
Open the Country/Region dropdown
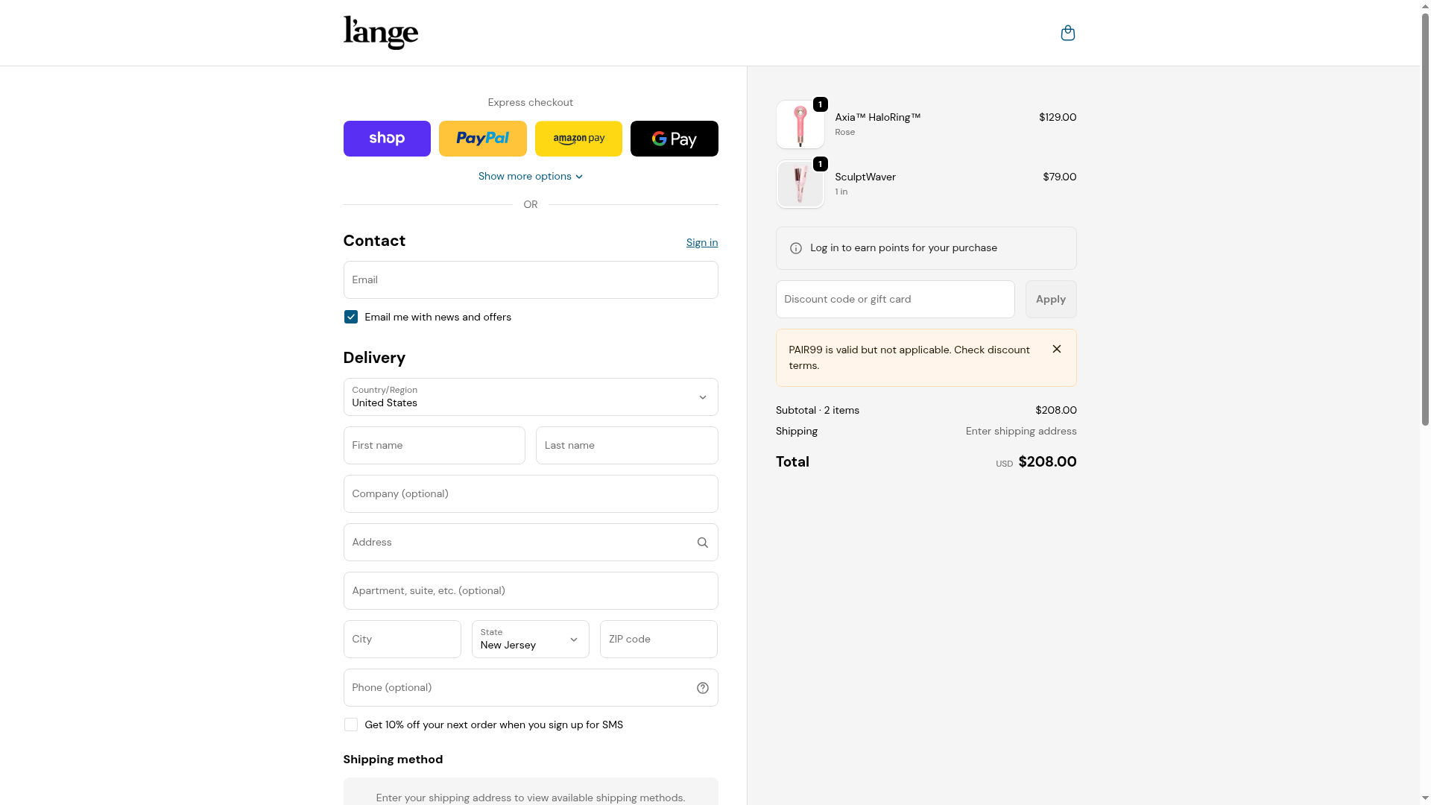pyautogui.click(x=530, y=397)
